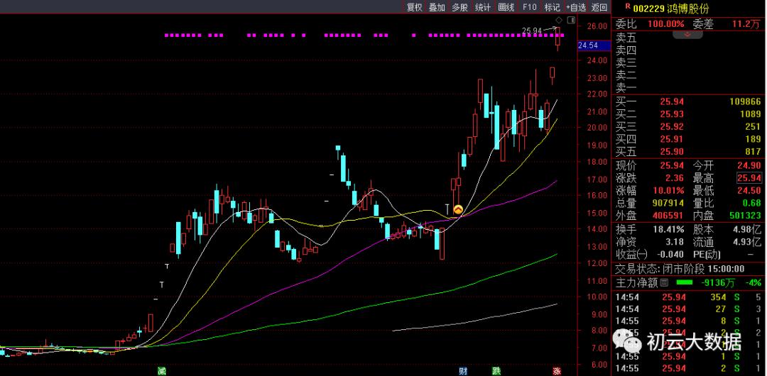The image size is (767, 376).
Task: Click the orange signal marker on the chart
Action: (458, 209)
